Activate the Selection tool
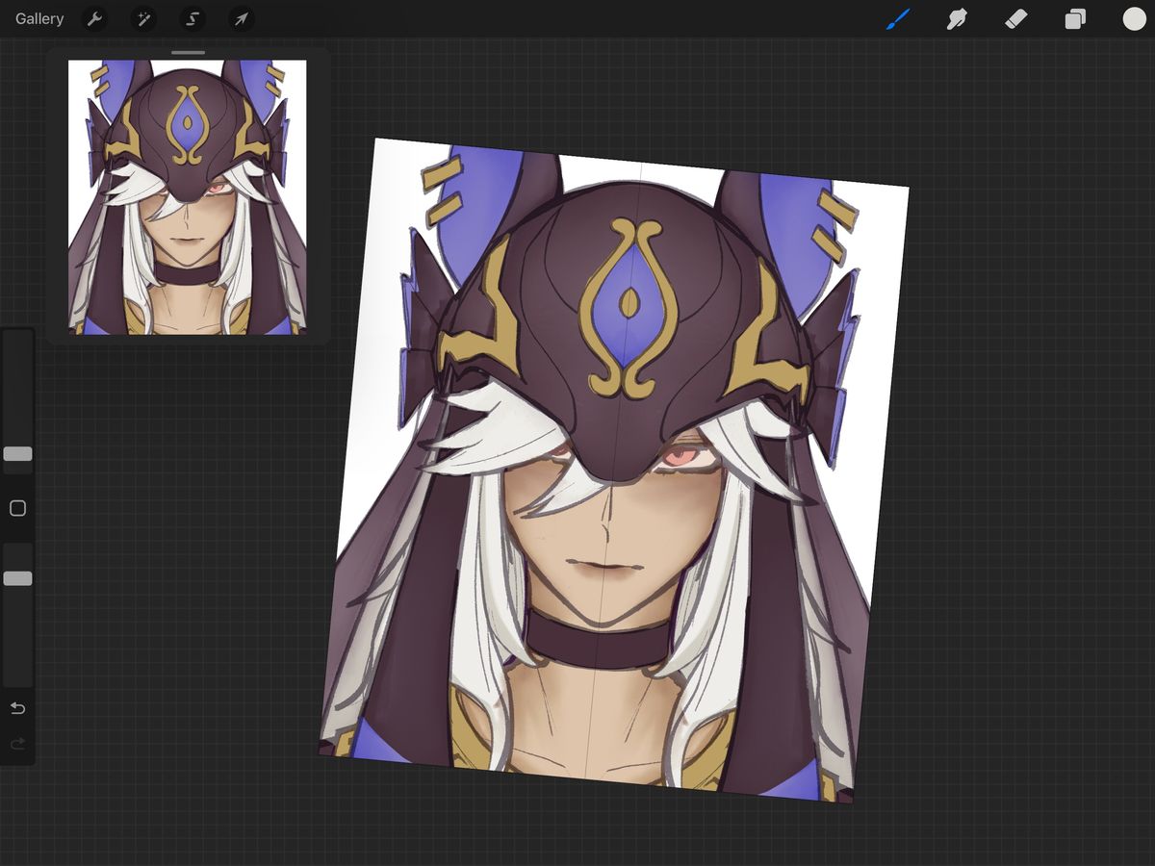This screenshot has height=866, width=1155. pos(192,19)
